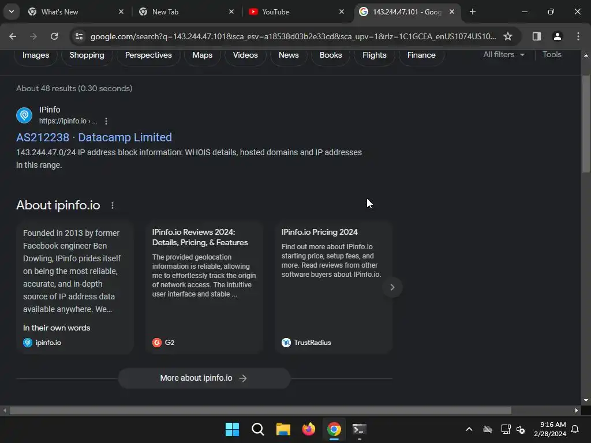Open the terminal from the taskbar
This screenshot has width=591, height=443.
[x=360, y=429]
